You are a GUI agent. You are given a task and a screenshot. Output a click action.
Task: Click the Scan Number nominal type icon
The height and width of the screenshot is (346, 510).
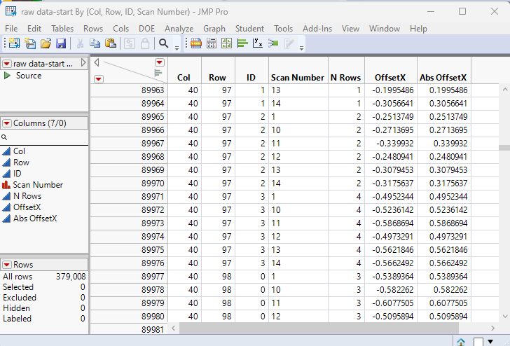pyautogui.click(x=6, y=185)
